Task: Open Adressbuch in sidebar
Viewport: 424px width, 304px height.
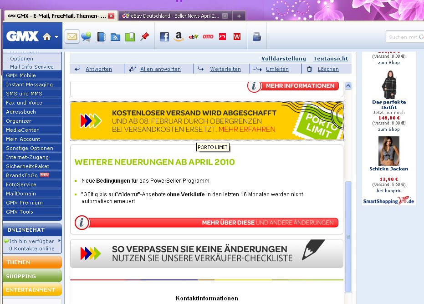Action: pos(32,112)
